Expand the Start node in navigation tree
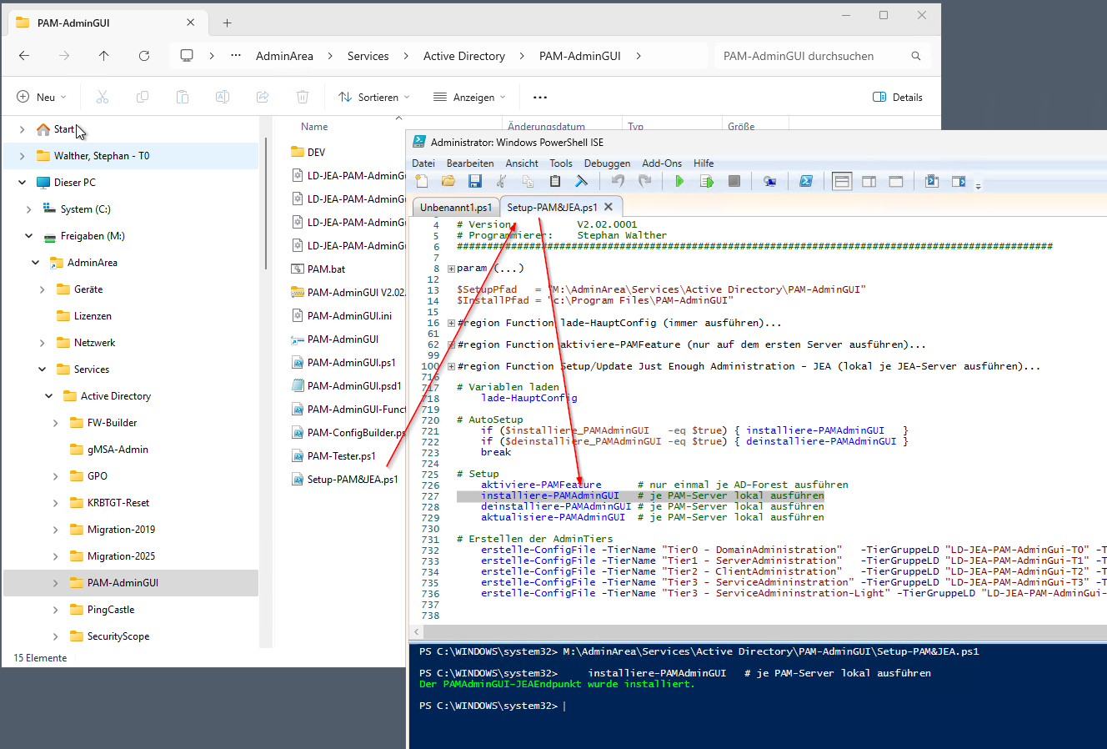The width and height of the screenshot is (1107, 749). click(22, 129)
